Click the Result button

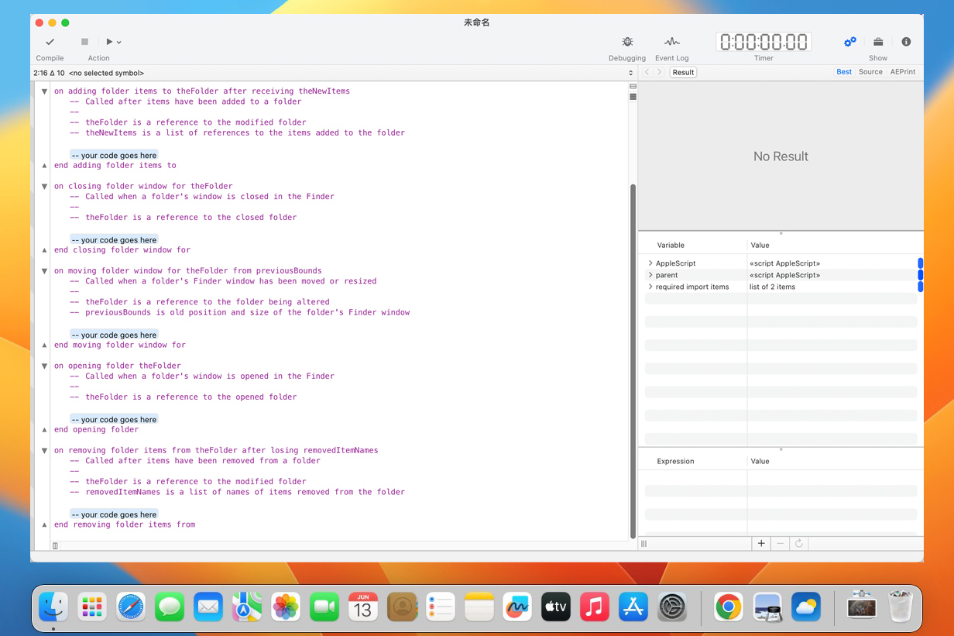[x=683, y=72]
